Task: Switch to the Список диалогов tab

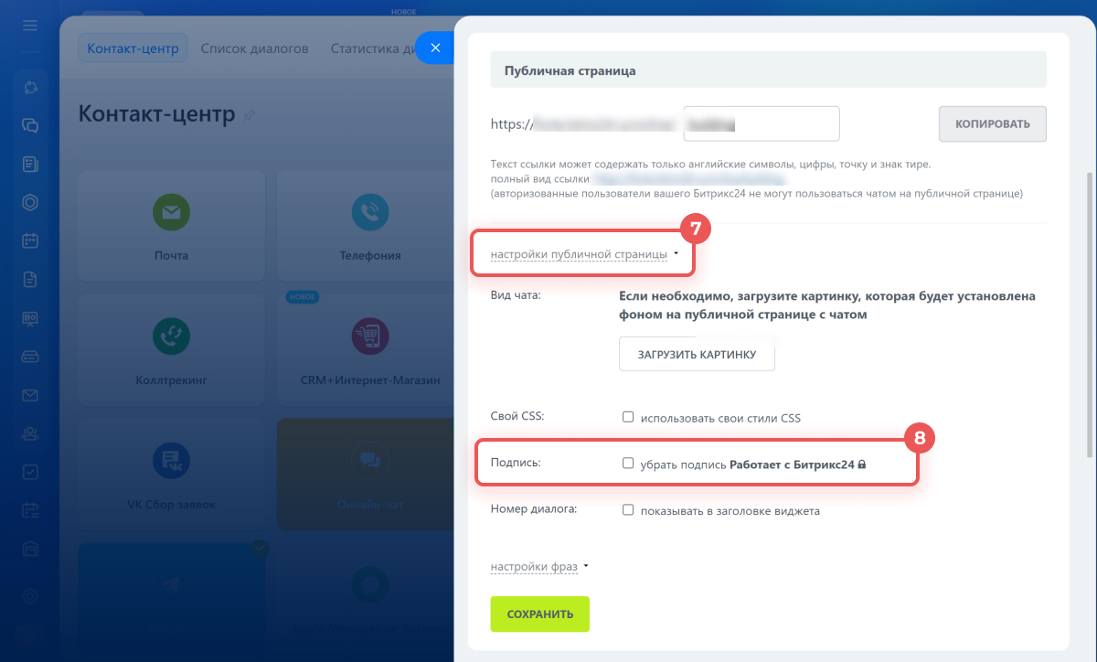Action: pos(254,48)
